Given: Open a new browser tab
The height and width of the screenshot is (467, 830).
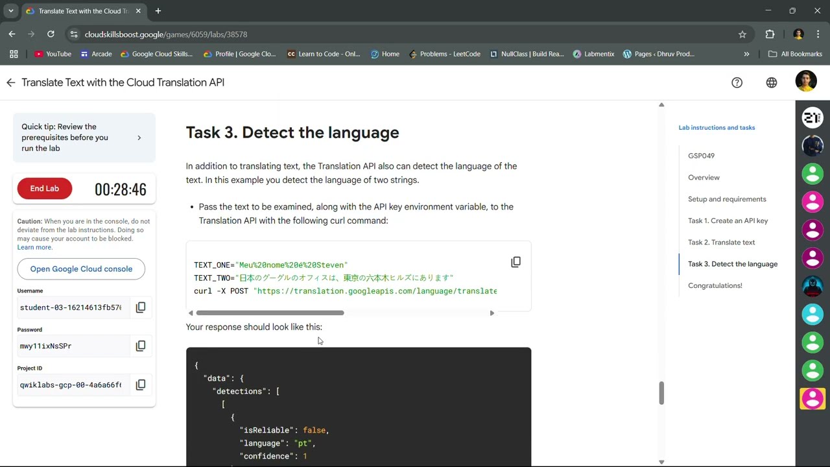Looking at the screenshot, I should (158, 11).
